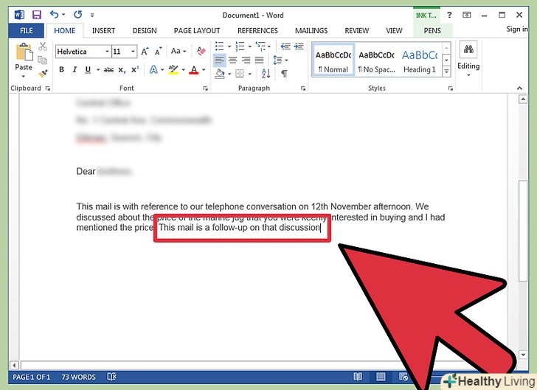Collapse the ribbon with the caret

(519, 88)
